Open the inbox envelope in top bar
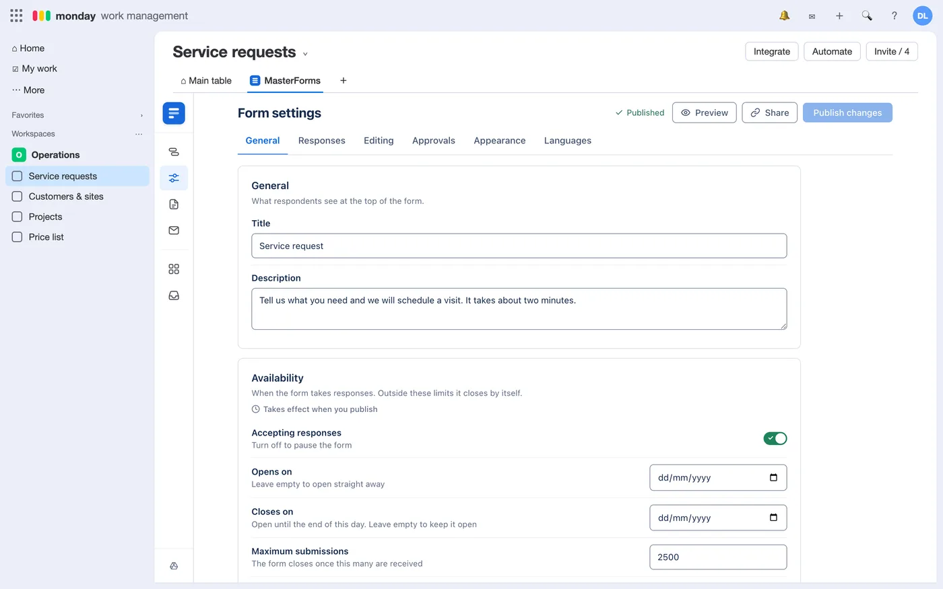Image resolution: width=943 pixels, height=589 pixels. (812, 16)
